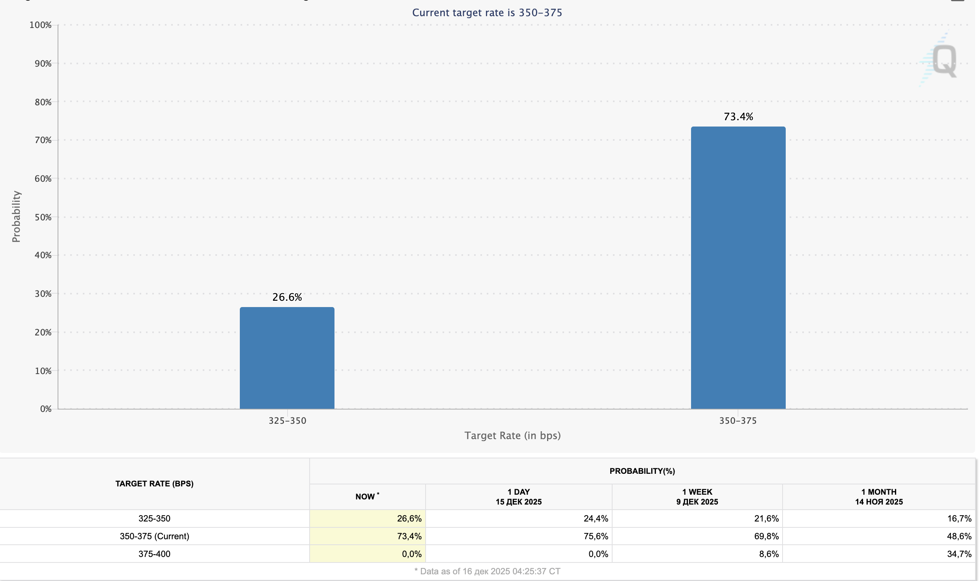The width and height of the screenshot is (979, 581).
Task: Click the TARGET RATE (BPS) column header
Action: point(154,484)
